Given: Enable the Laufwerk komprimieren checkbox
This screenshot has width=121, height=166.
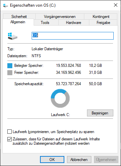Looking at the screenshot, I should 9,132.
